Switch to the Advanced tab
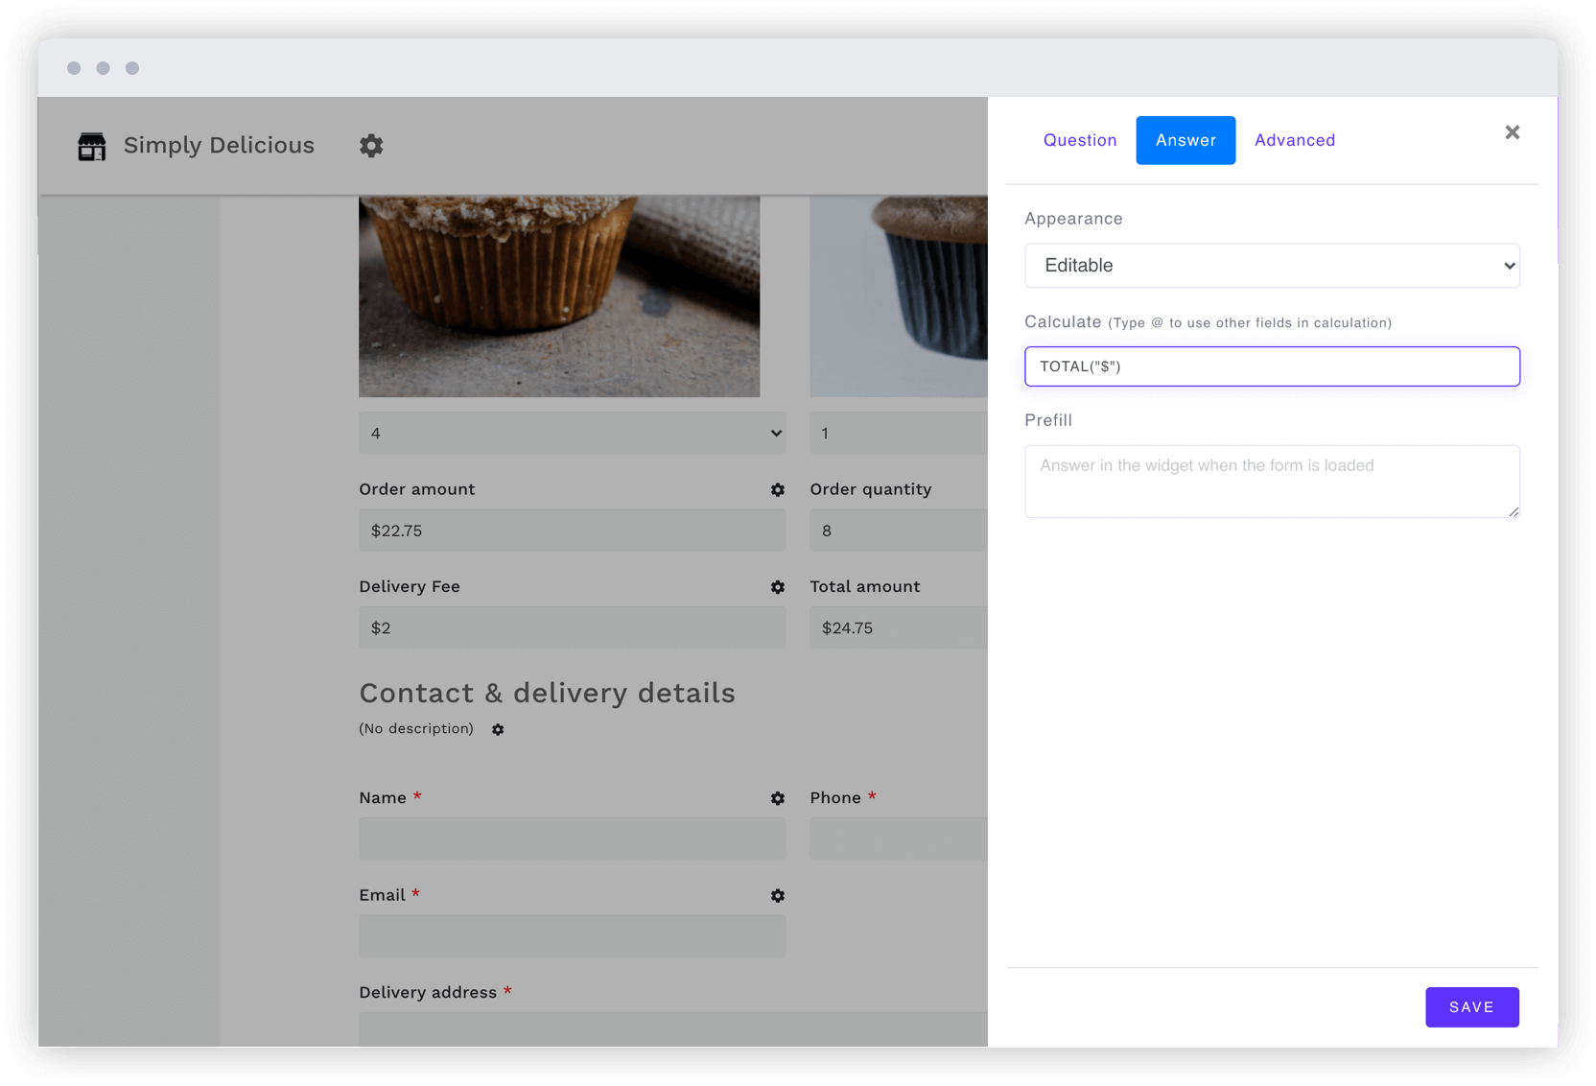 [1294, 140]
